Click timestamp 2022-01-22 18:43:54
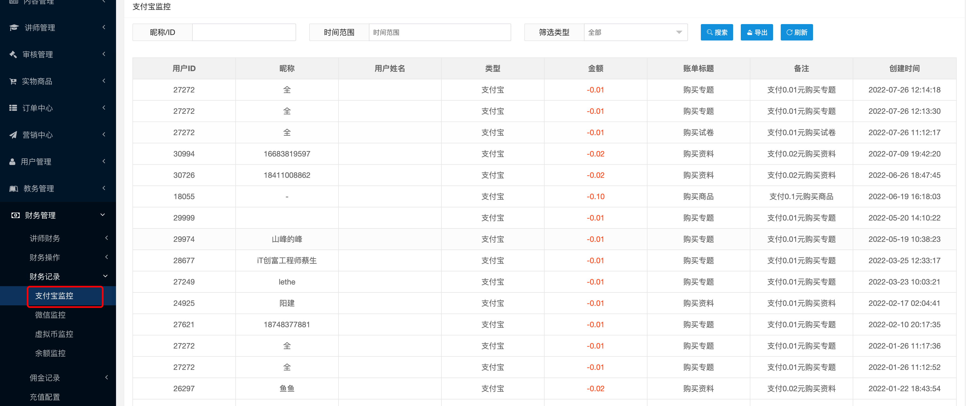 click(904, 388)
